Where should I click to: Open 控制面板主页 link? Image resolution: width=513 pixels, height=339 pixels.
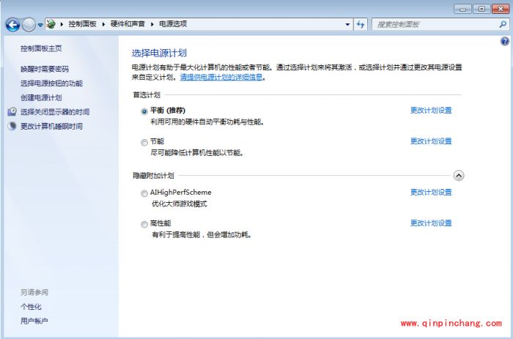41,49
